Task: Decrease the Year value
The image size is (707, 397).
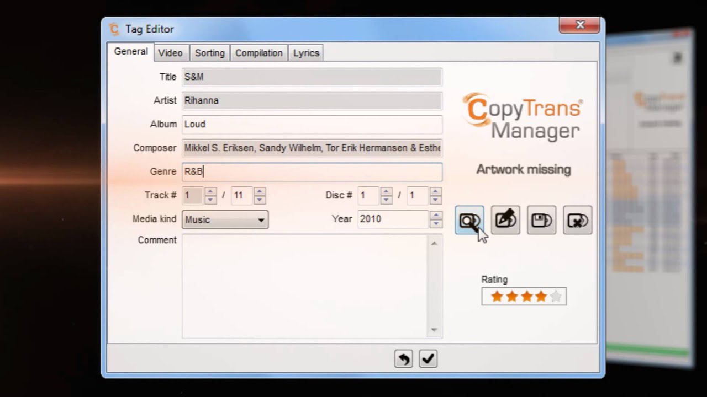Action: (x=436, y=223)
